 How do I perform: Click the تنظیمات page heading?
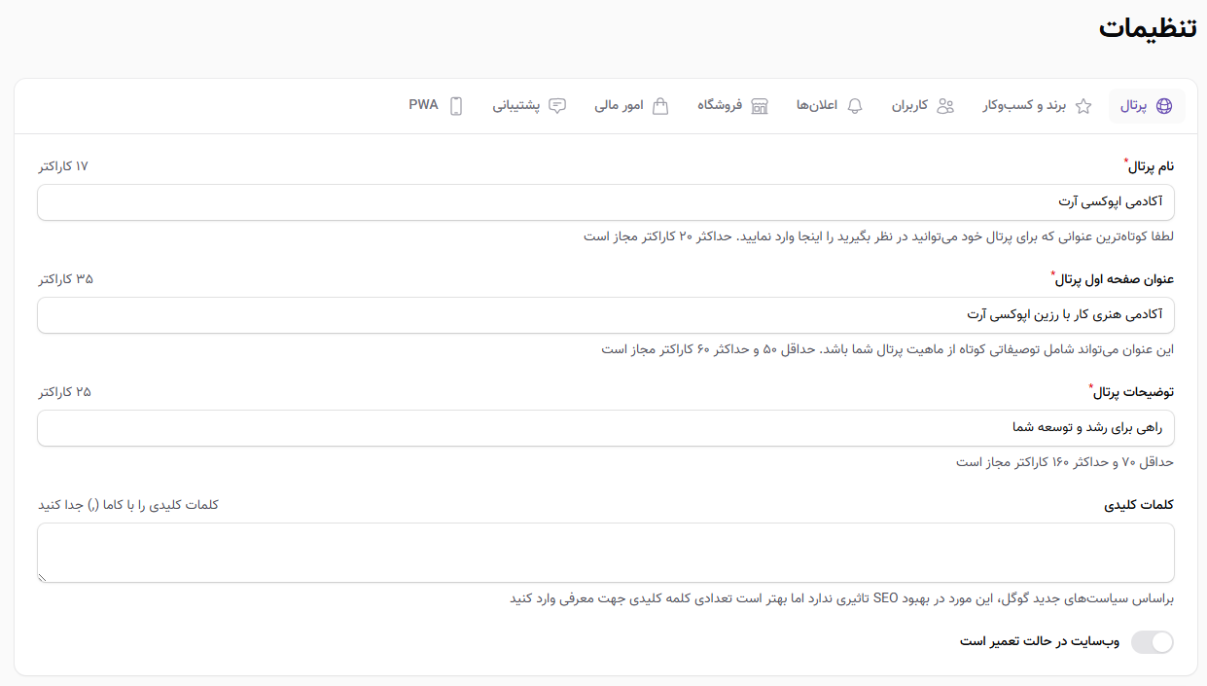pyautogui.click(x=1148, y=28)
